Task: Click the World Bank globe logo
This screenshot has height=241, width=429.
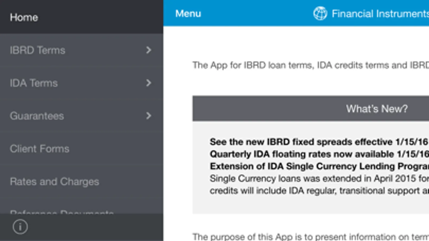Action: tap(320, 13)
